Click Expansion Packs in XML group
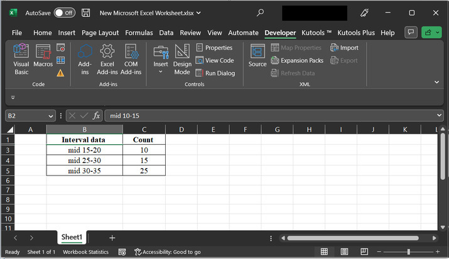449x259 pixels. [x=298, y=60]
